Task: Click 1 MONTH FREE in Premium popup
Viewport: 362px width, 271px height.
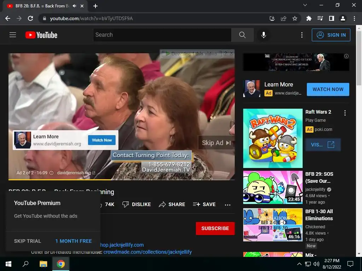Action: click(74, 241)
